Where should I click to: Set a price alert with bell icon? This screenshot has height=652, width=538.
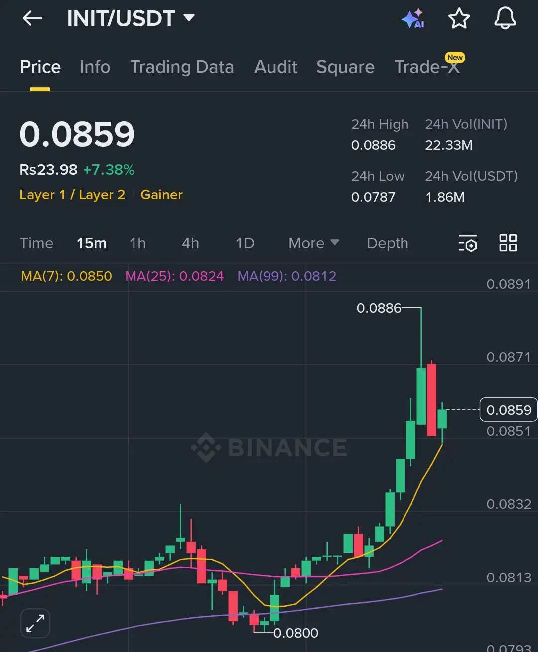pos(505,19)
